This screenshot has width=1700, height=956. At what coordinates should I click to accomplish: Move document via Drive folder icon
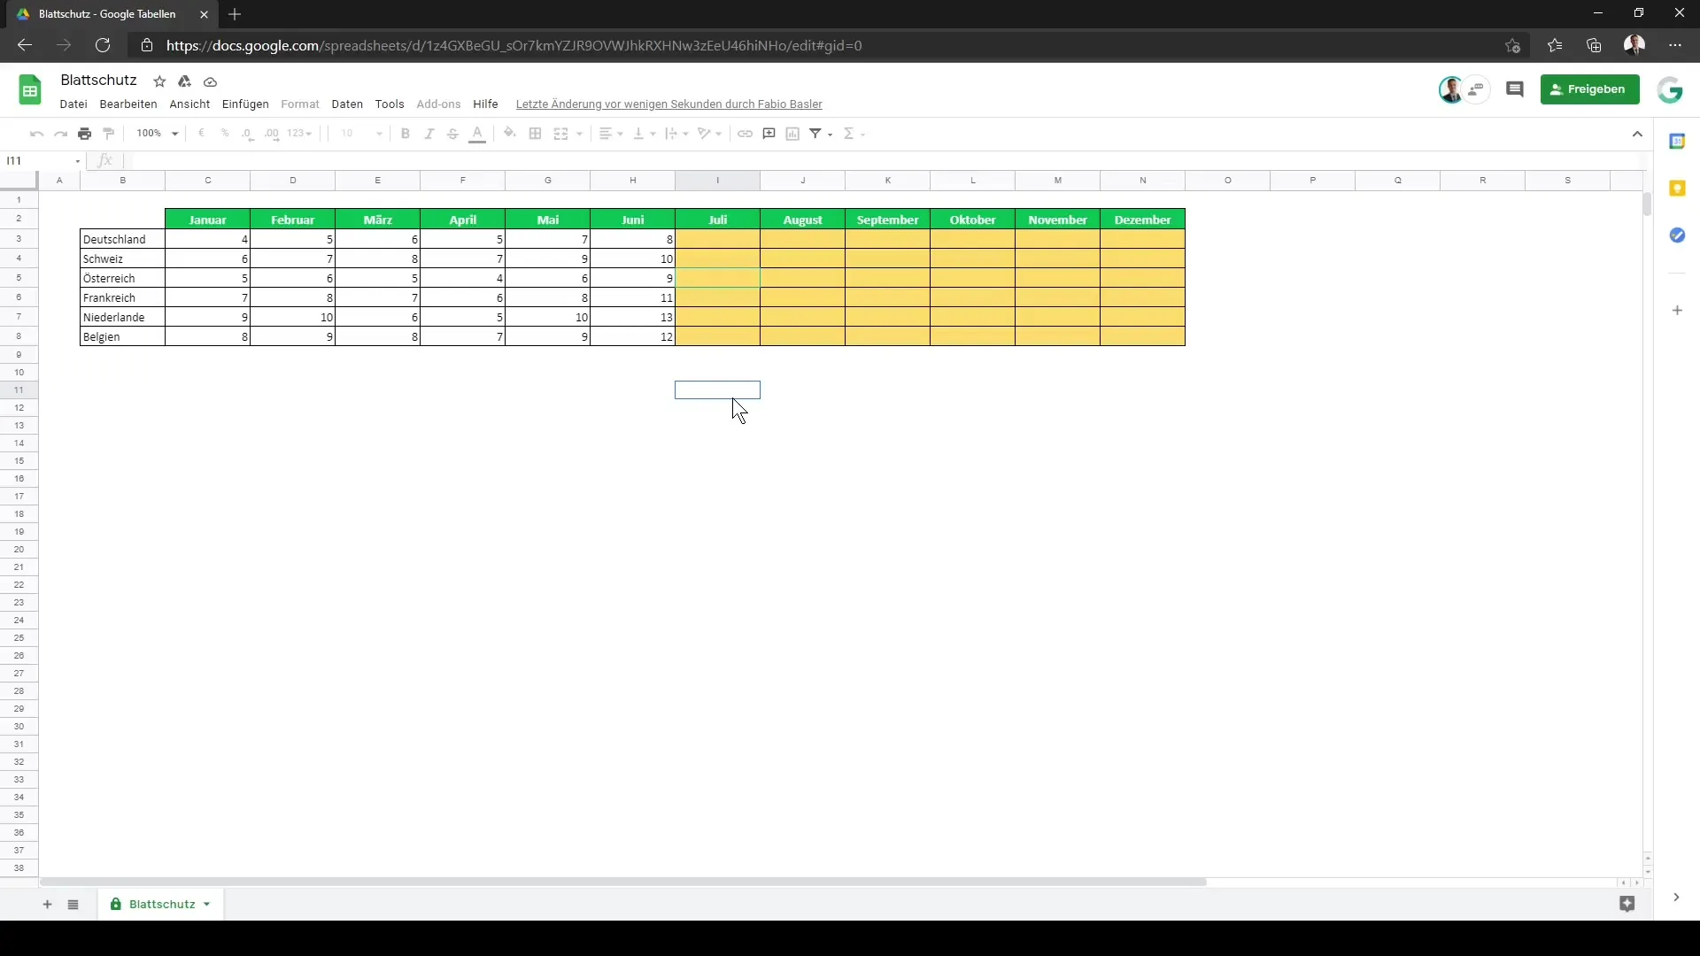pos(184,81)
